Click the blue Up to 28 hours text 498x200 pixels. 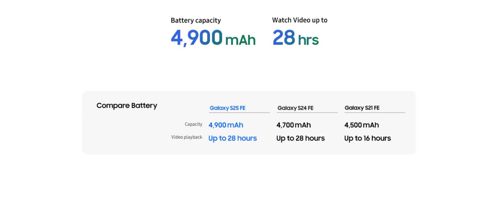pyautogui.click(x=233, y=138)
